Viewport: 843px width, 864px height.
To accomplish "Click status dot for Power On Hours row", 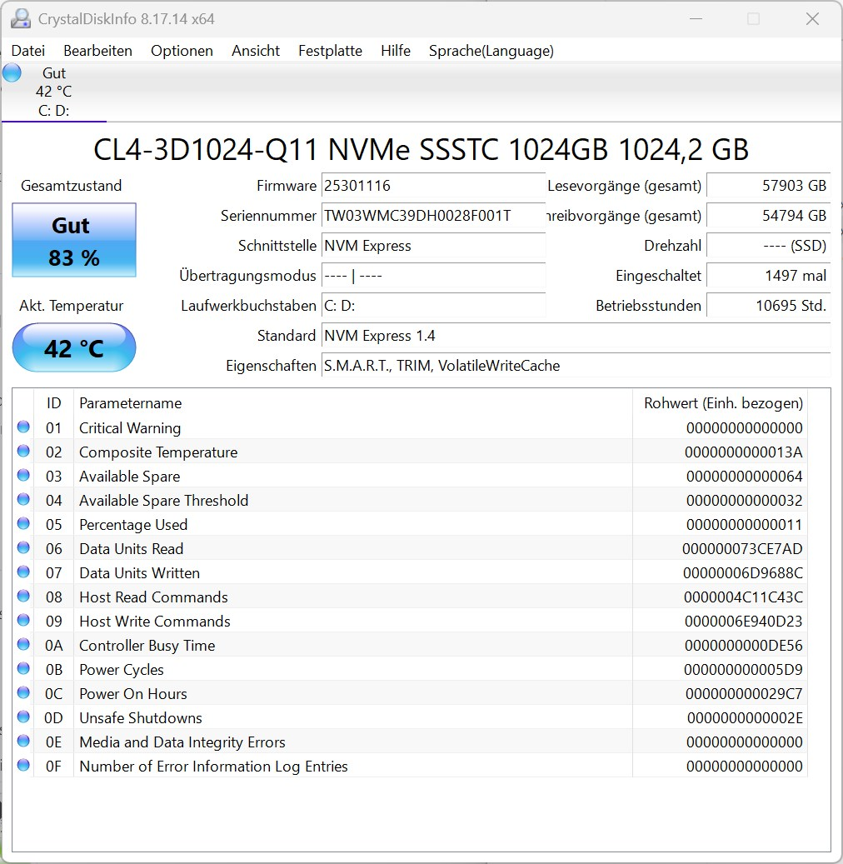I will point(23,692).
